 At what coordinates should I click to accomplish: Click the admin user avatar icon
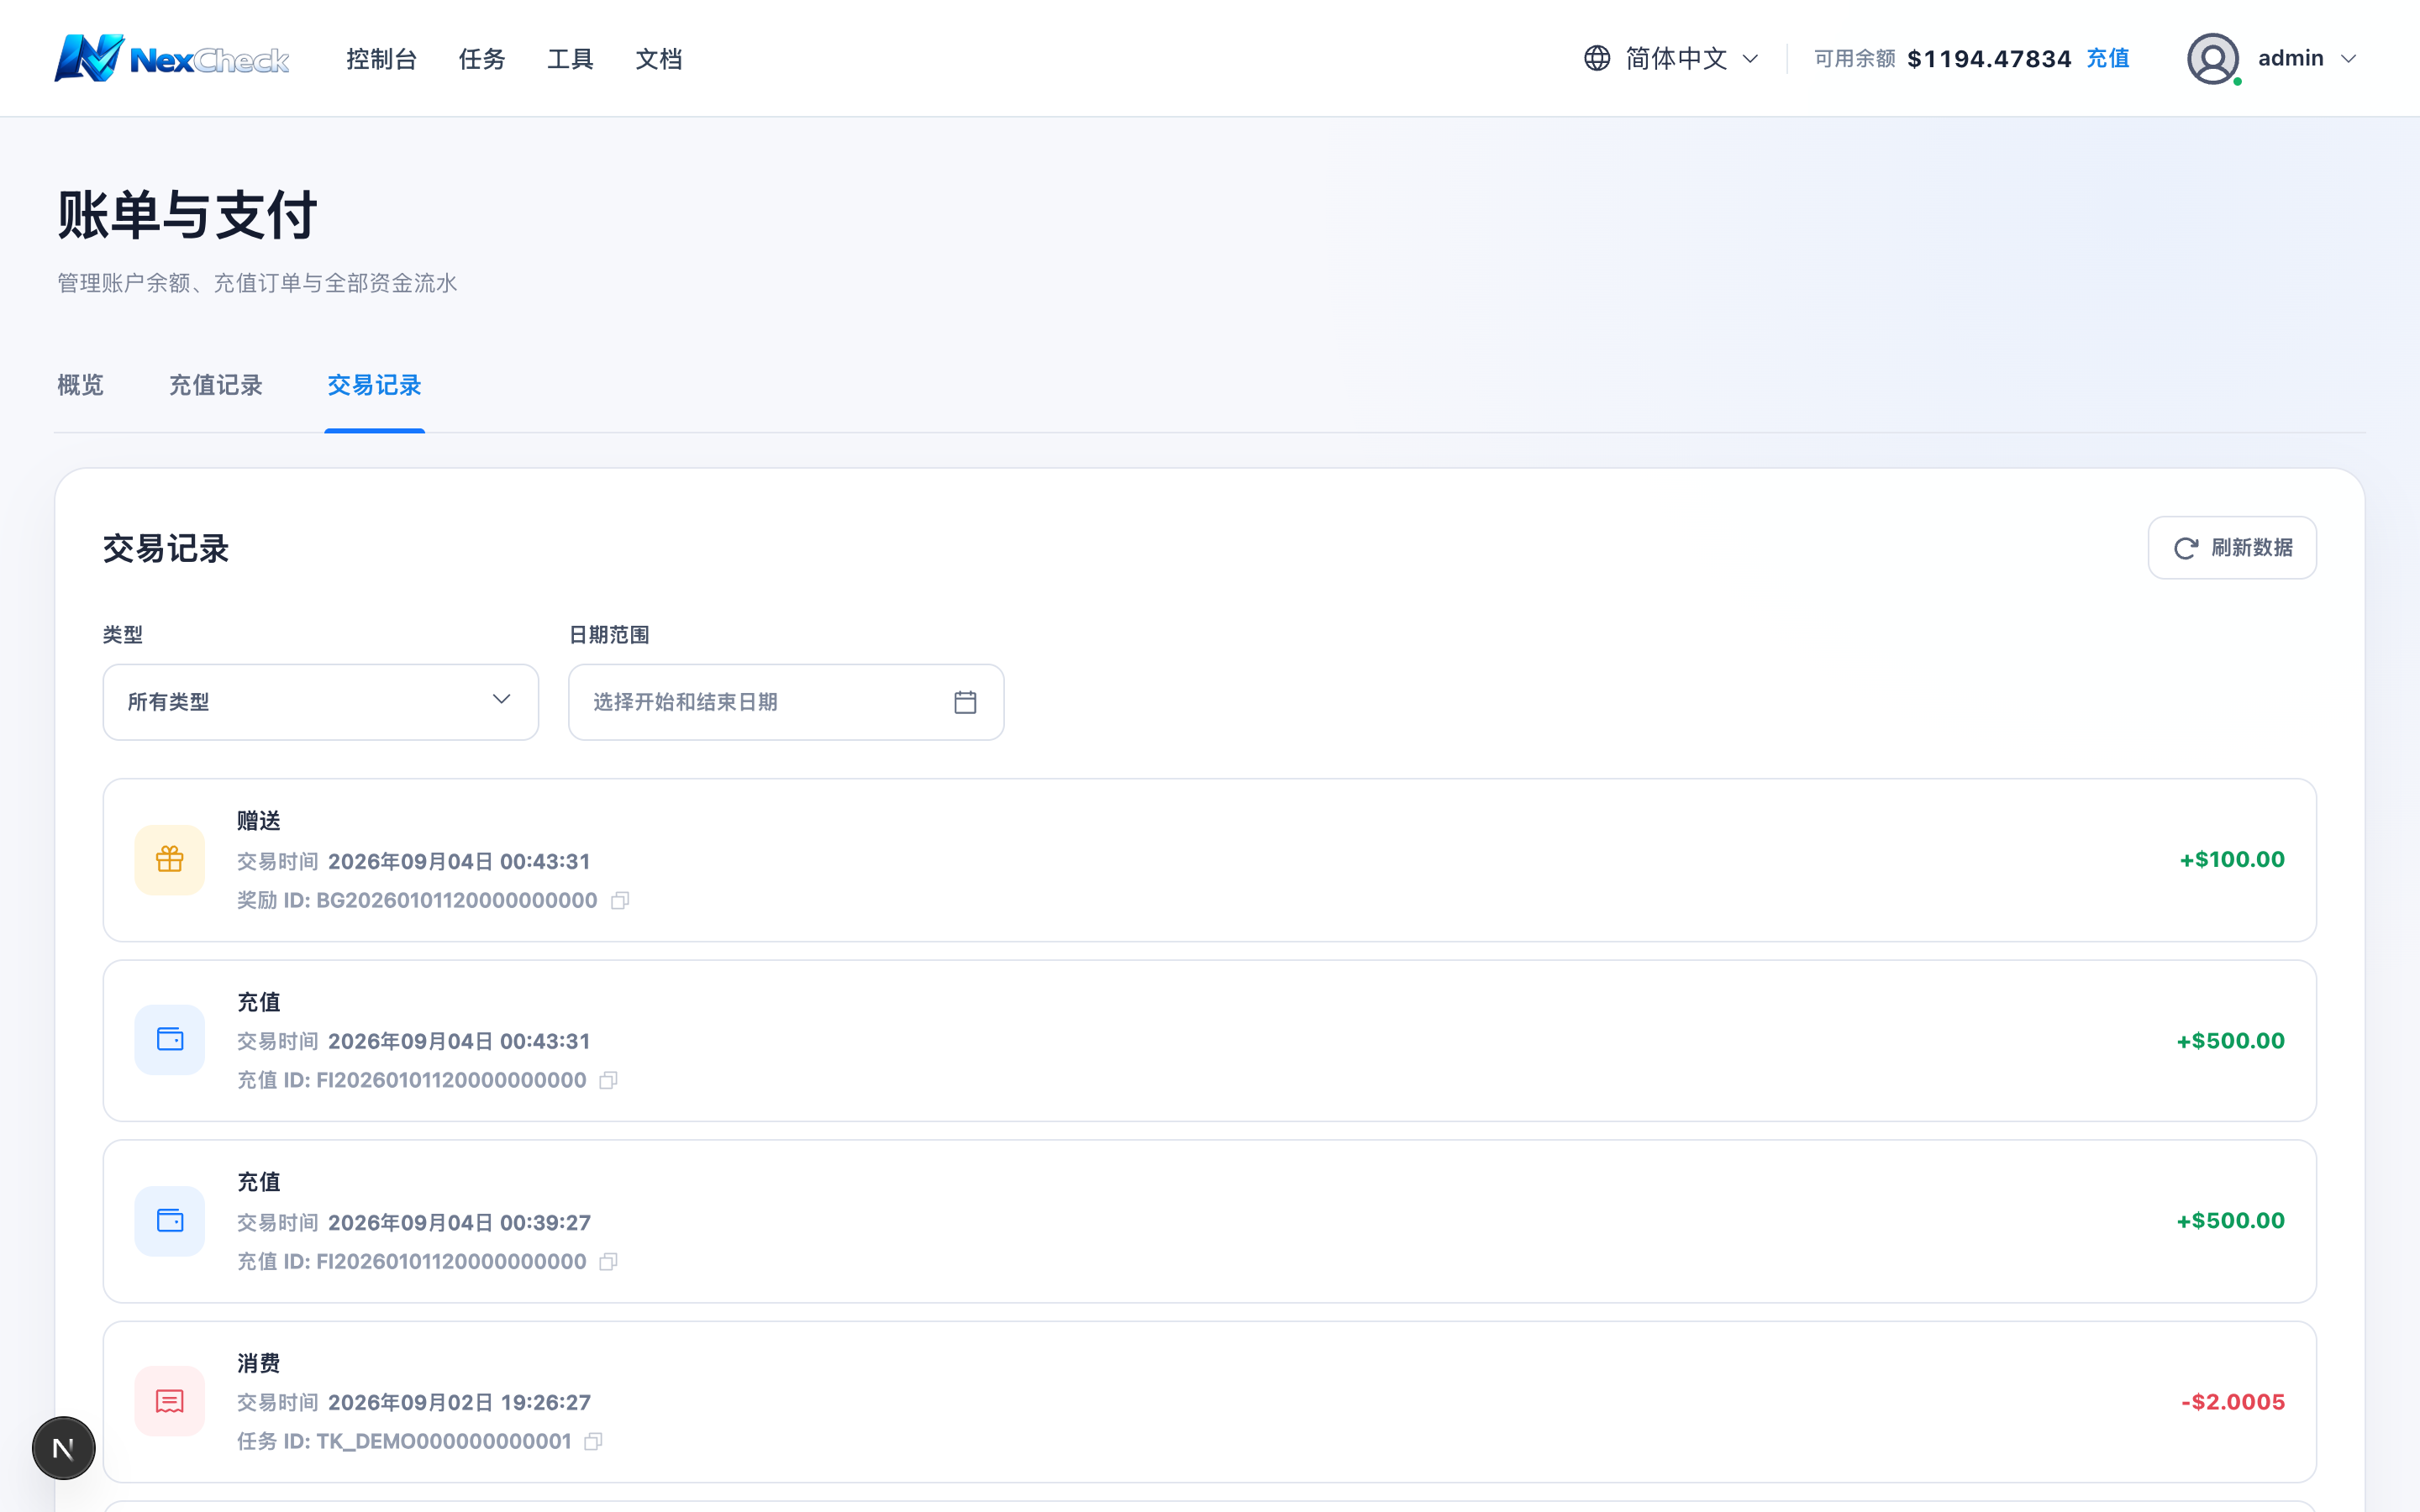[x=2213, y=58]
